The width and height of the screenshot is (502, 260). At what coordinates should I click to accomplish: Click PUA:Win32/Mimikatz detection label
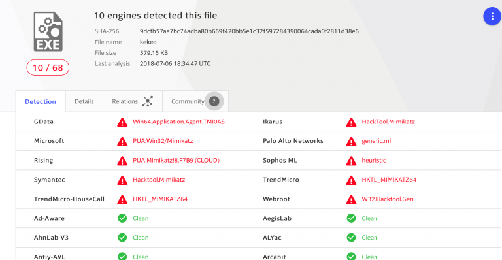pyautogui.click(x=163, y=141)
